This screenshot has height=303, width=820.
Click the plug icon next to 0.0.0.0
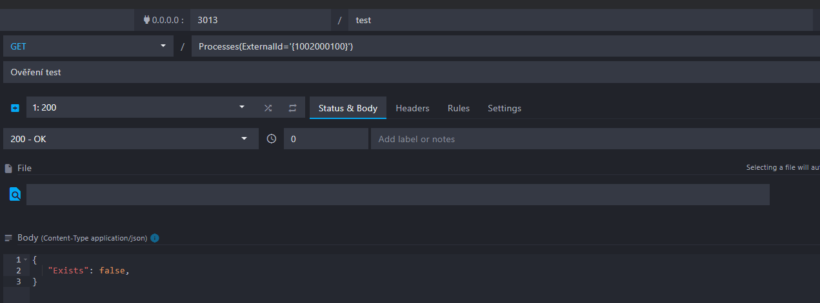pyautogui.click(x=146, y=20)
